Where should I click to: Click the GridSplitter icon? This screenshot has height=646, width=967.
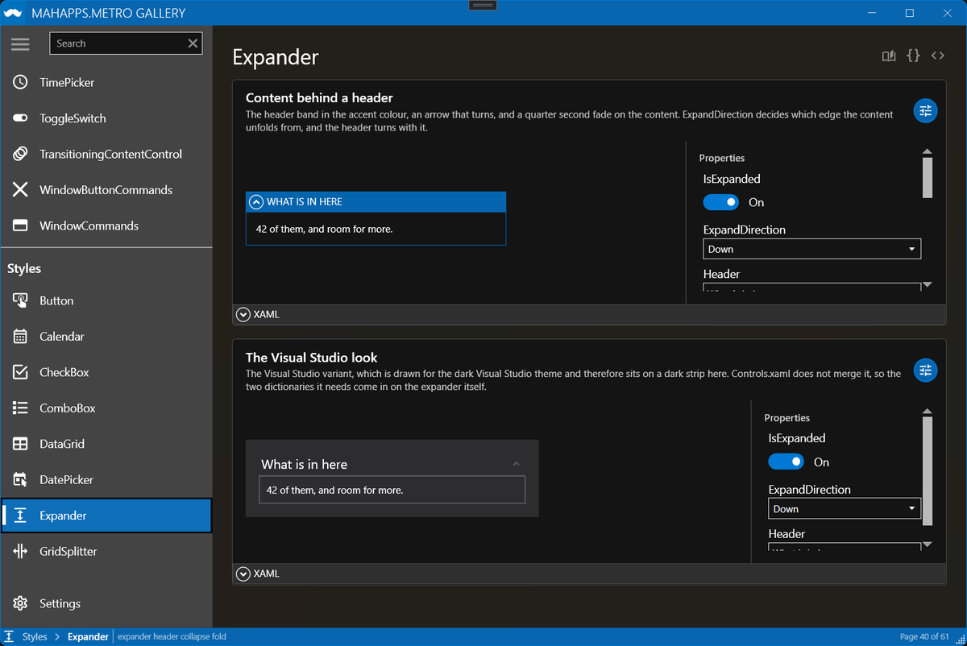pos(20,552)
